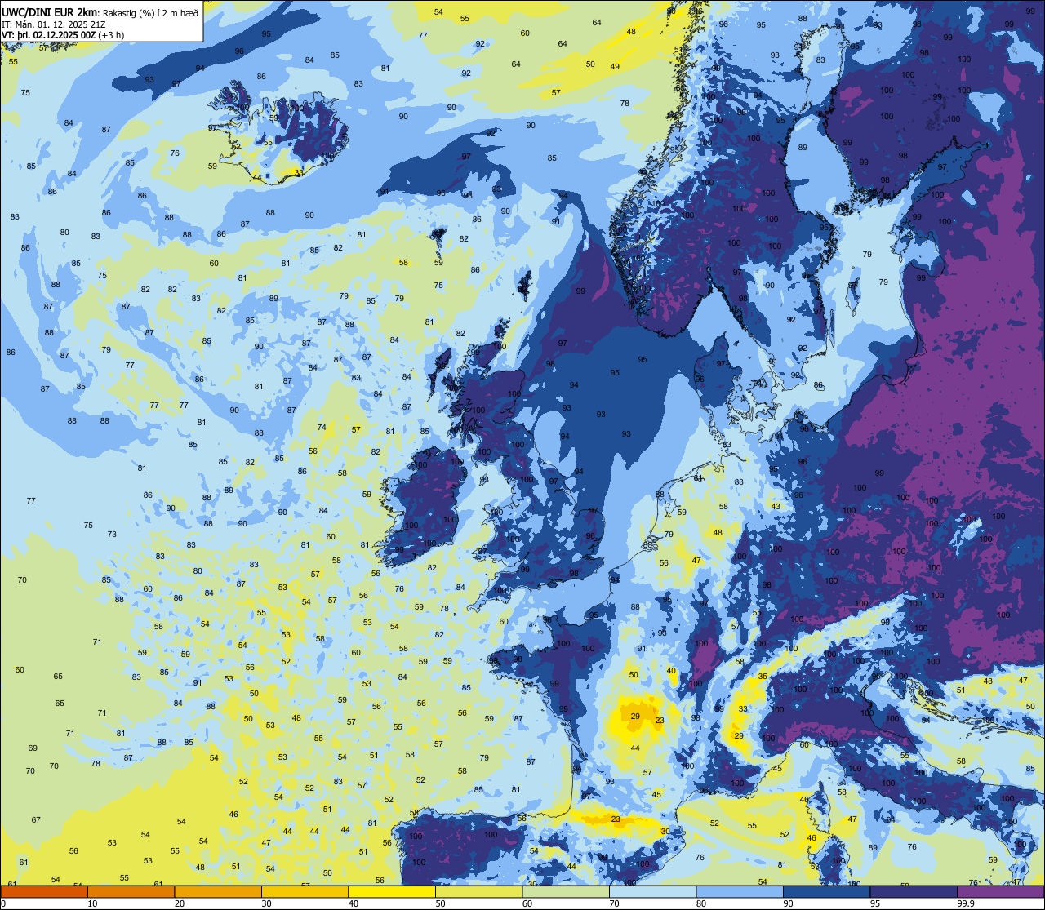Click the 69 value near the left map edge
The height and width of the screenshot is (910, 1045).
[x=33, y=748]
